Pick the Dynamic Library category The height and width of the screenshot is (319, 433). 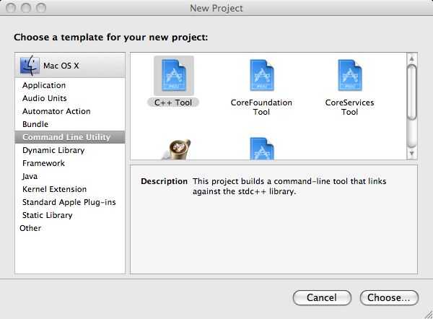coord(53,150)
